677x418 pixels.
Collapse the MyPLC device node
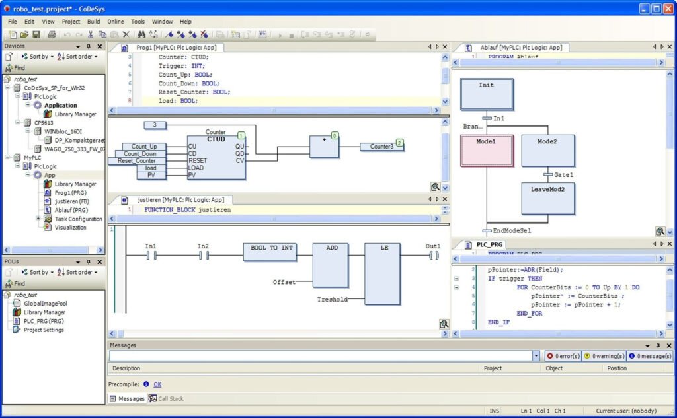[7, 158]
